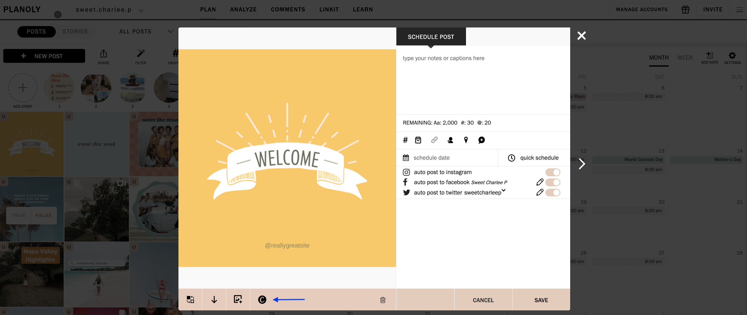Delete the post with the trash icon

[x=382, y=300]
